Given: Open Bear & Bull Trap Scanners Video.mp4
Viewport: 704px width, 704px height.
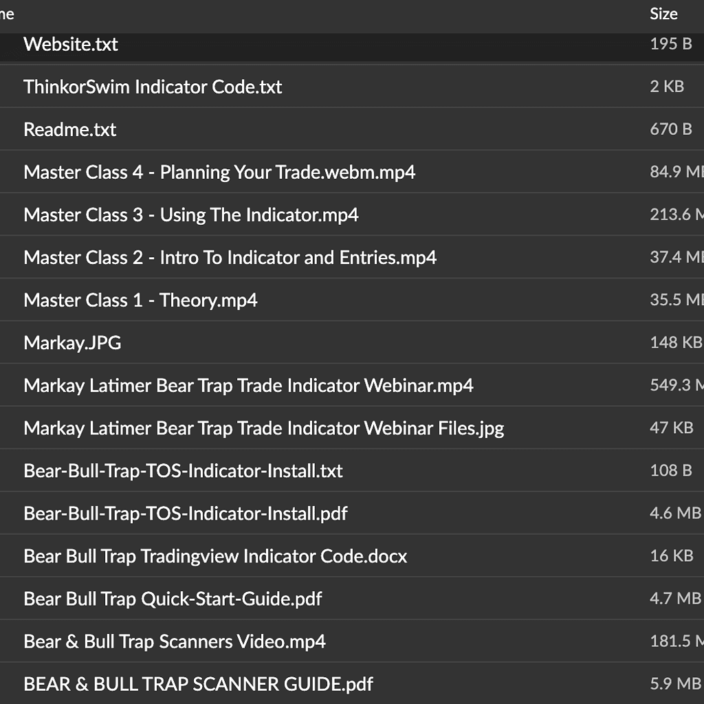Looking at the screenshot, I should pyautogui.click(x=175, y=641).
